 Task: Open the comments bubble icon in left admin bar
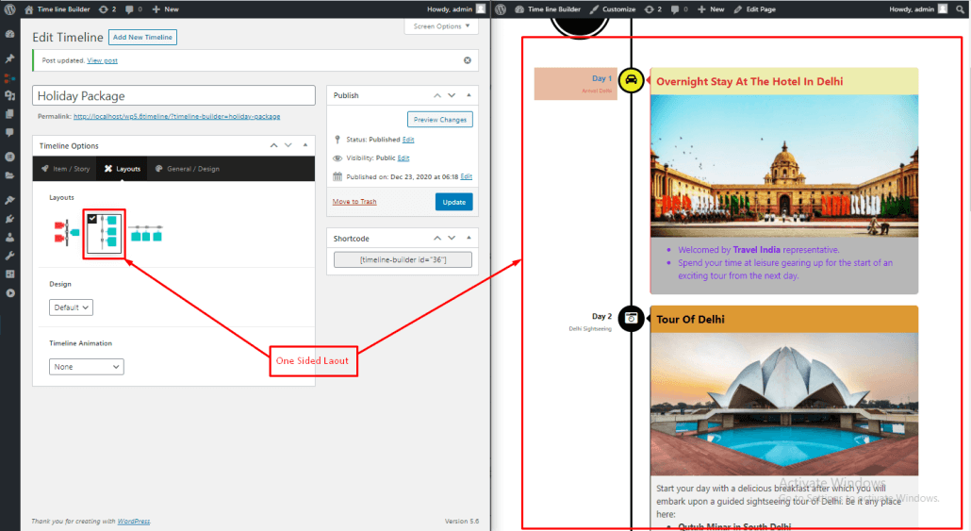point(129,9)
